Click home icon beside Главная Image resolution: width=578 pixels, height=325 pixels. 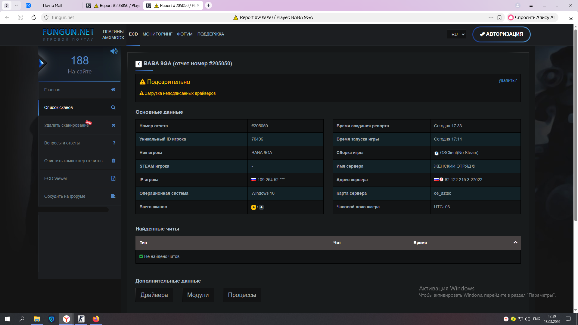(113, 90)
